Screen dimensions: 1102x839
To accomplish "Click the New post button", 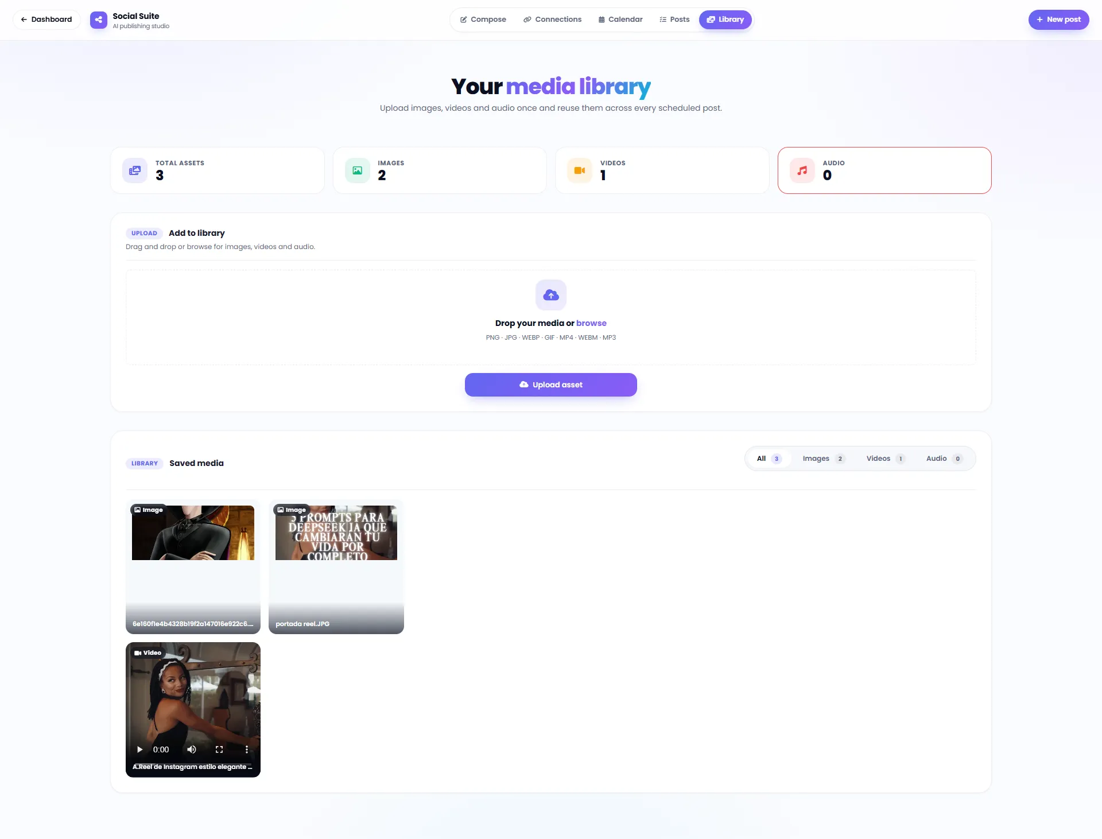I will click(x=1058, y=20).
